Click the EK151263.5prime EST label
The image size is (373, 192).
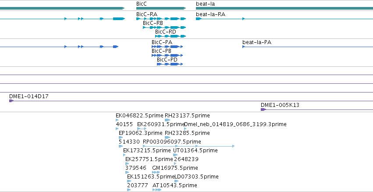151,177
